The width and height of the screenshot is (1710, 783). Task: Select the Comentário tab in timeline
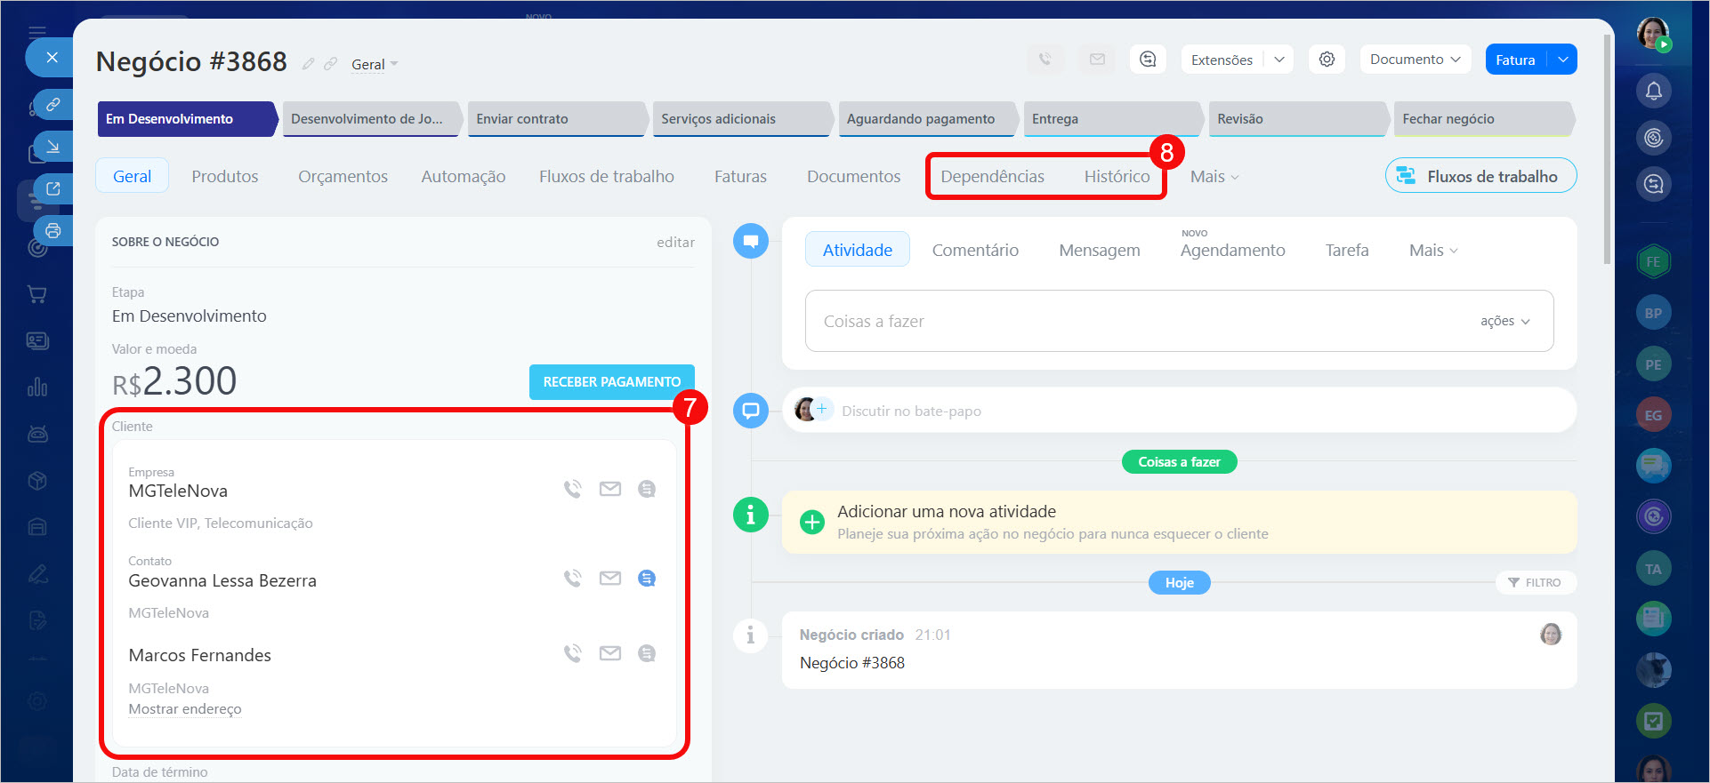coord(975,251)
